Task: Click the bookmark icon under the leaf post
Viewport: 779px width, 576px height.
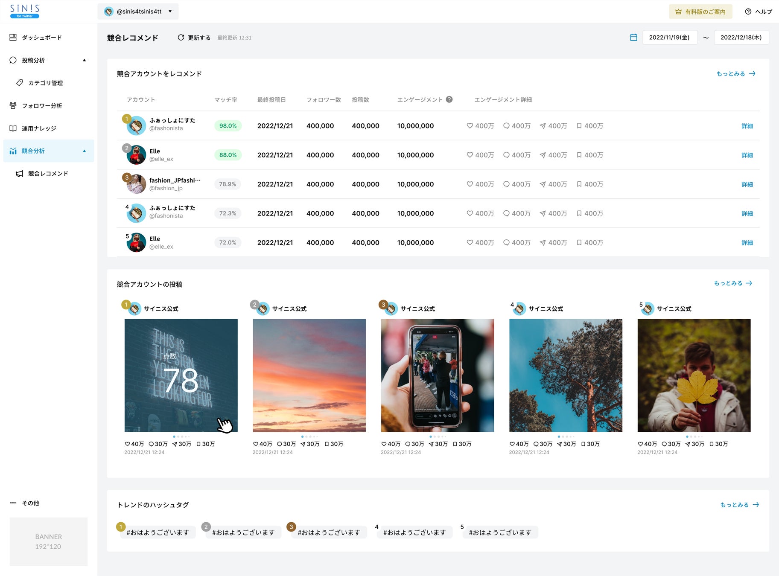Action: (712, 444)
